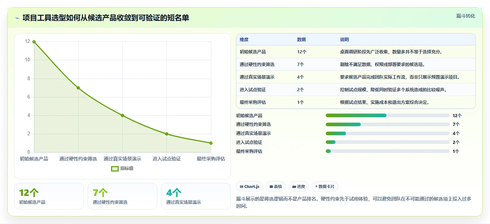Click the 1个 cell in the table
490x224 pixels.
300,102
